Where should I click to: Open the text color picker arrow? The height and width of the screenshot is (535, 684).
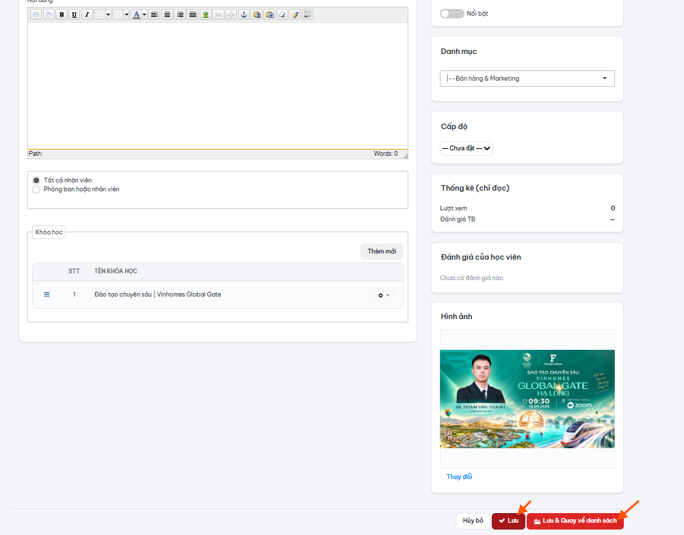144,15
